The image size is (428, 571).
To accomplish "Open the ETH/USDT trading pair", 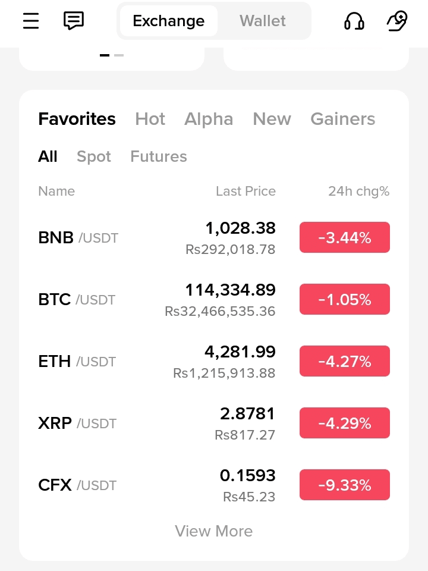I will (77, 362).
